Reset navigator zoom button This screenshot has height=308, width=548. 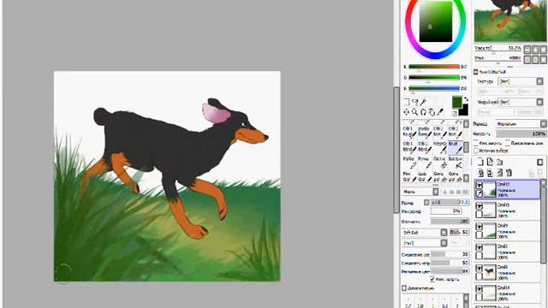coord(544,50)
